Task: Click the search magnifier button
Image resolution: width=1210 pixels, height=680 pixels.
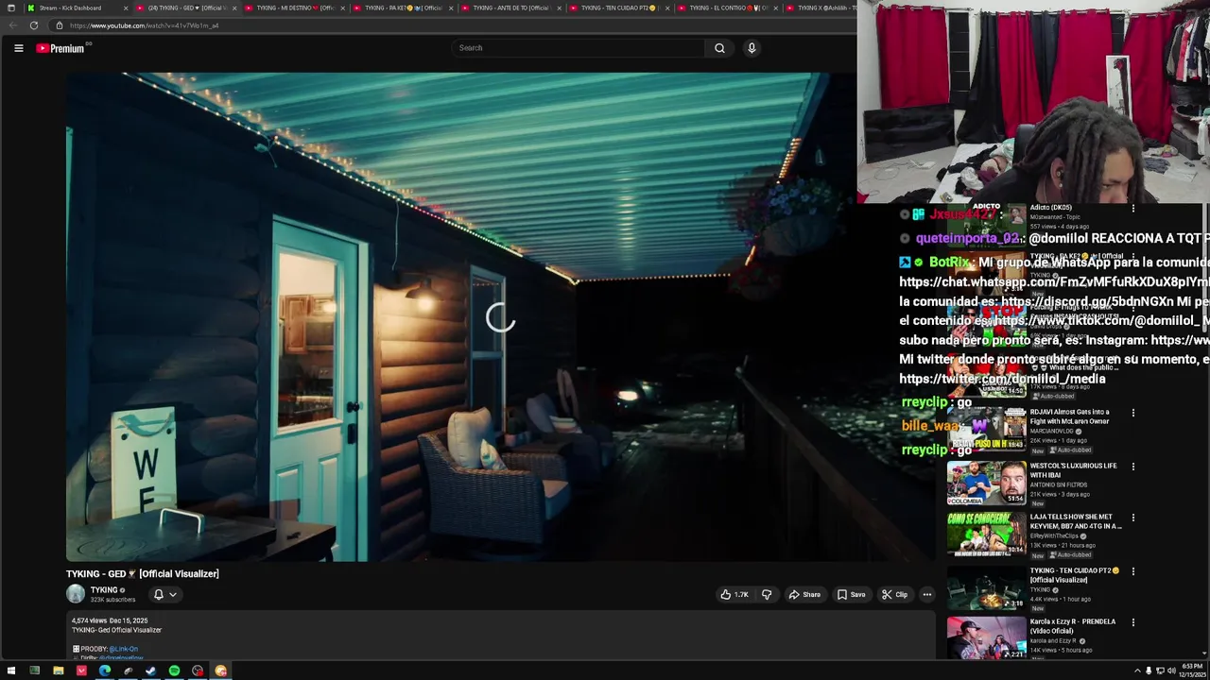Action: click(719, 48)
